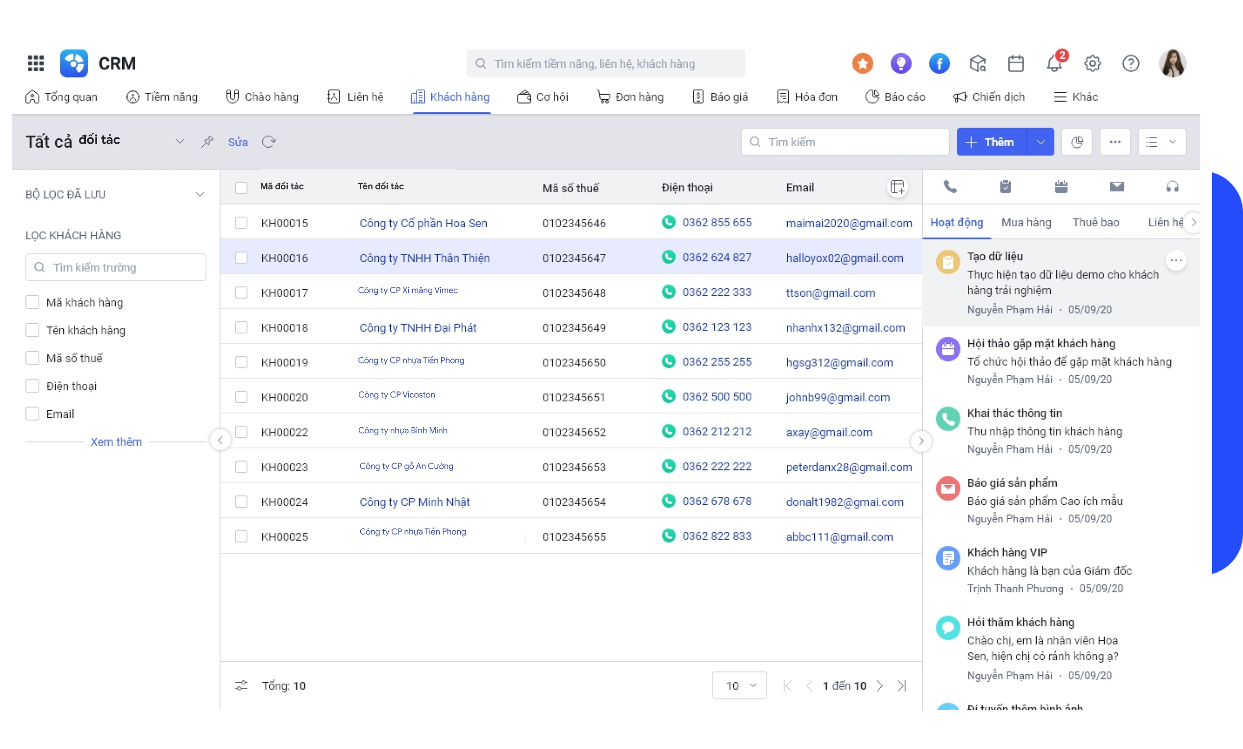This screenshot has height=749, width=1243.
Task: Open the Tiềm năng navigation tab
Action: pos(161,97)
